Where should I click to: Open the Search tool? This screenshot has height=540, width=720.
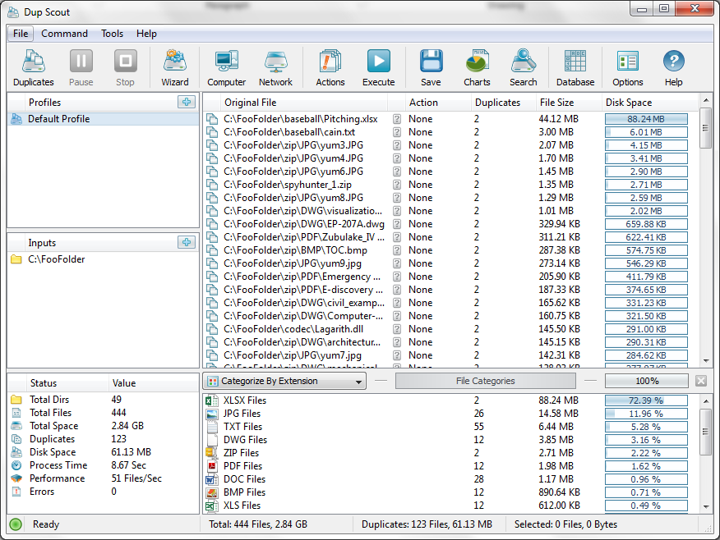click(x=523, y=68)
